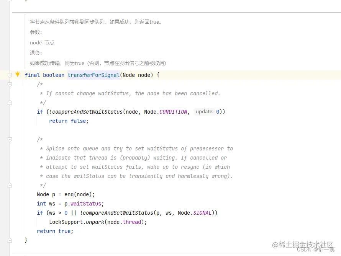Click the 'final' keyword
Image resolution: width=341 pixels, height=256 pixels.
[x=32, y=75]
